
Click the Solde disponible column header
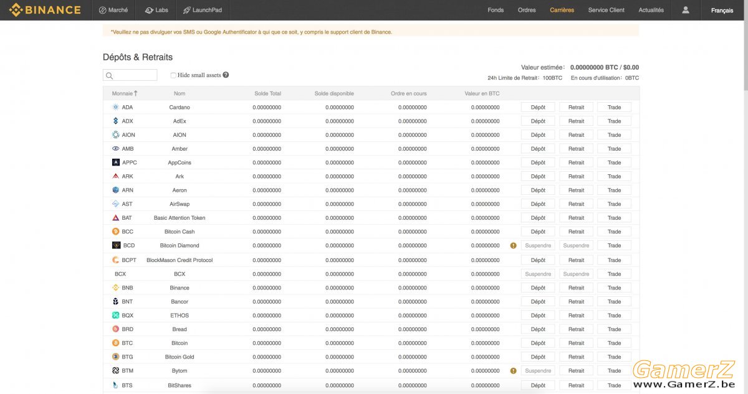(x=334, y=93)
